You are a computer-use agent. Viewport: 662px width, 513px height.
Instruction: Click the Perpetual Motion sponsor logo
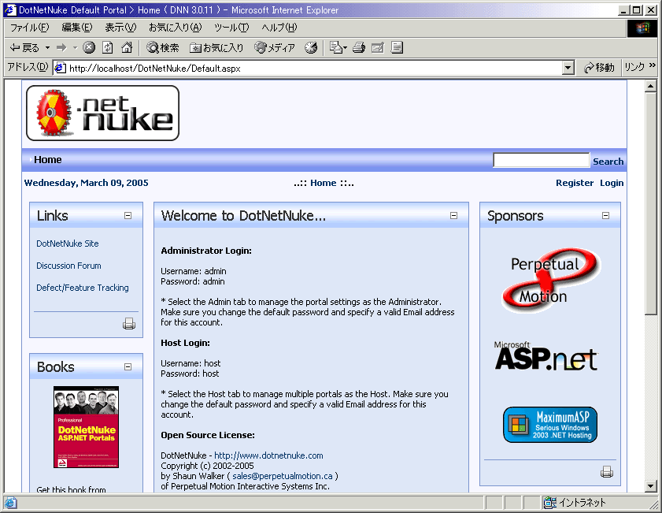coord(550,281)
